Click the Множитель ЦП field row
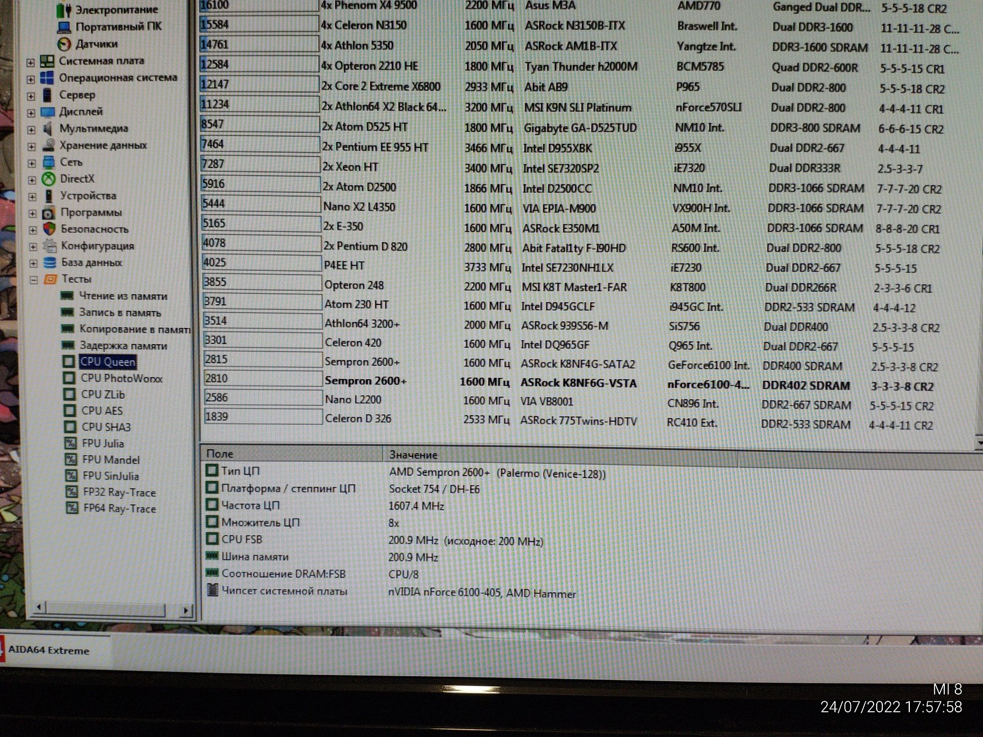The height and width of the screenshot is (737, 983). click(x=302, y=523)
